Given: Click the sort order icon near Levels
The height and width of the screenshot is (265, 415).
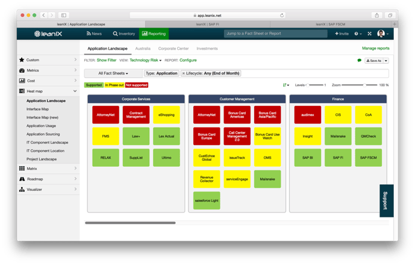Looking at the screenshot, I should click(286, 85).
